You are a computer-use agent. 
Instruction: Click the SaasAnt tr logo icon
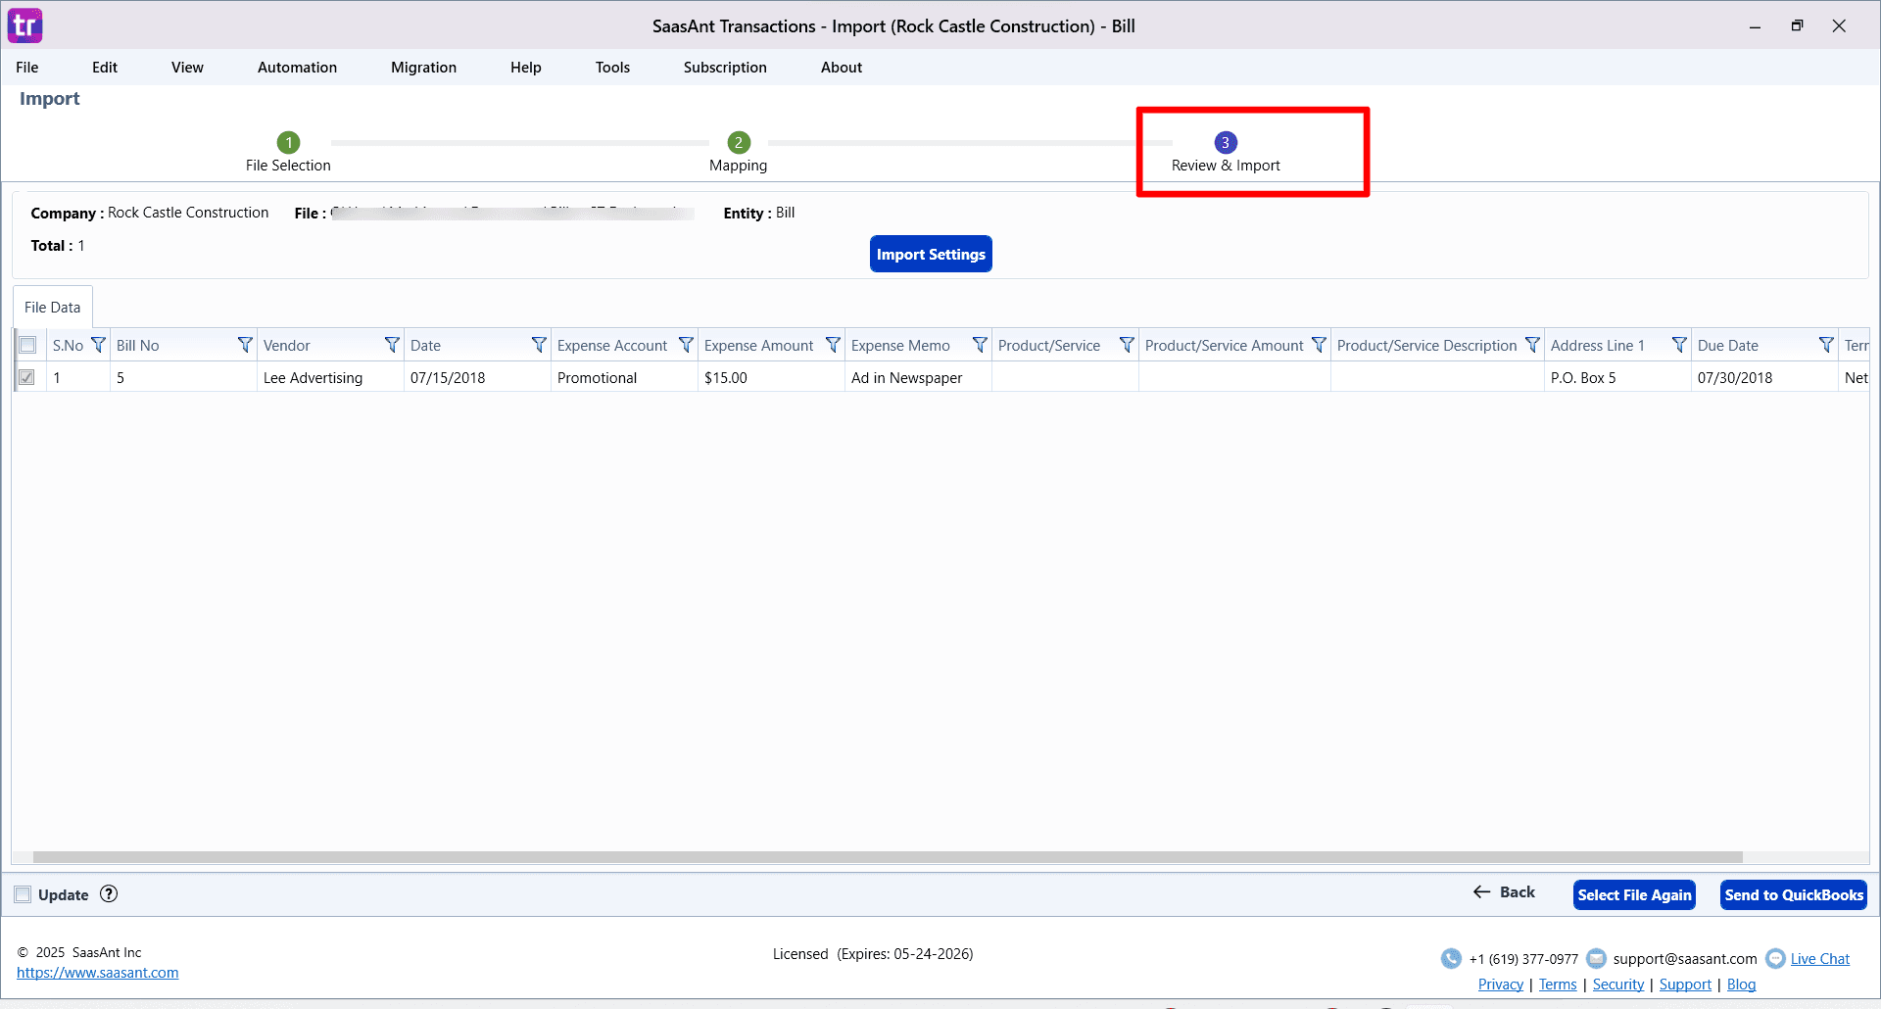coord(25,25)
